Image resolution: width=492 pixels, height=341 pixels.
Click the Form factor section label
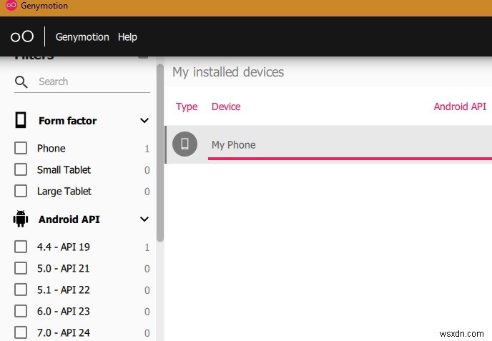tap(67, 121)
